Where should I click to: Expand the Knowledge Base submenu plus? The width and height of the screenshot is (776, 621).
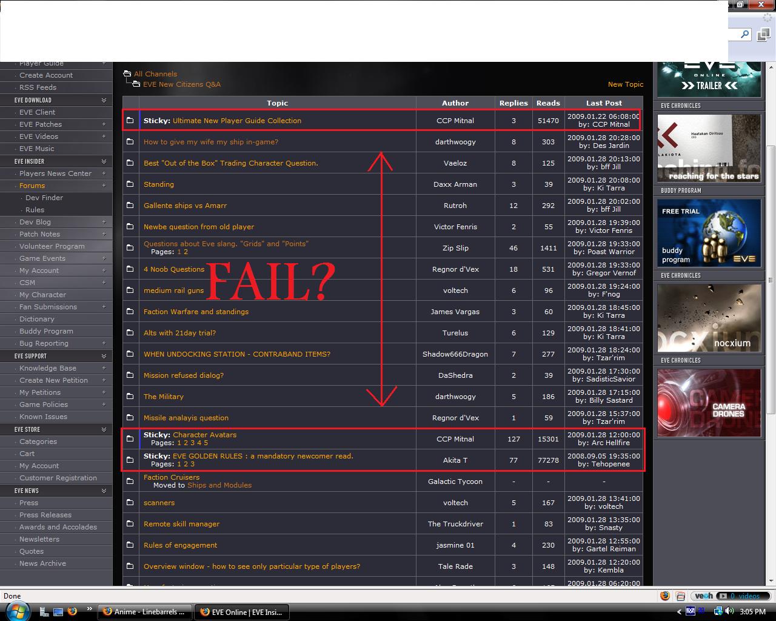[104, 368]
